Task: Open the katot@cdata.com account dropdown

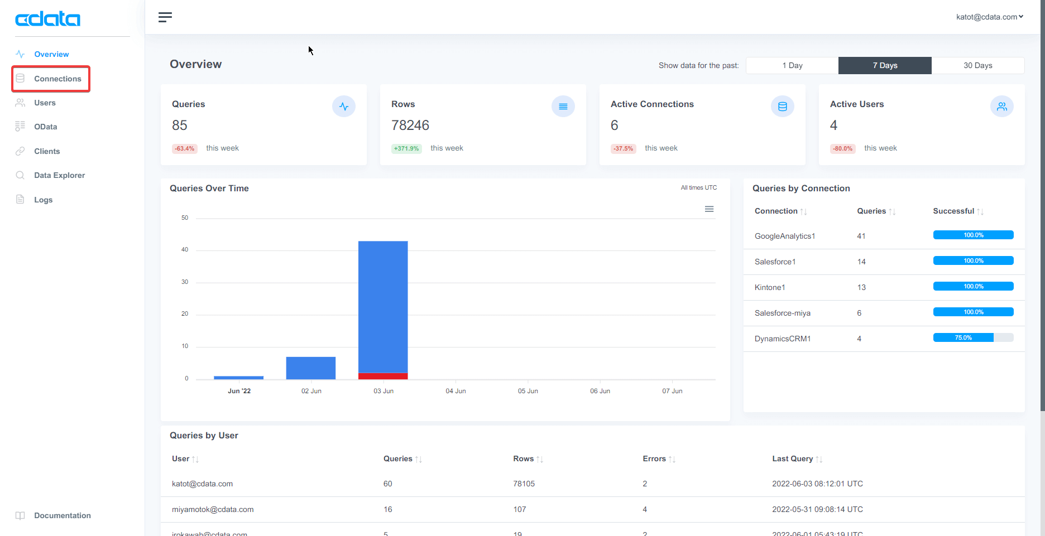Action: (x=989, y=17)
